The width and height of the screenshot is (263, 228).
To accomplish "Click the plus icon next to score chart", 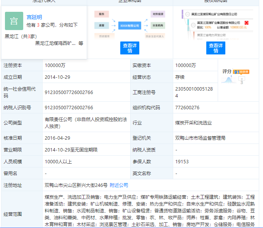I will coord(242,79).
